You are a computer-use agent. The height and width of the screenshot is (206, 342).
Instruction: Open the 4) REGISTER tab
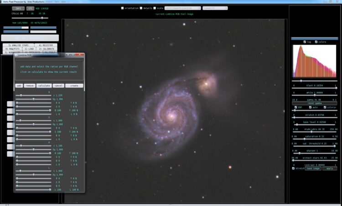coord(46,45)
